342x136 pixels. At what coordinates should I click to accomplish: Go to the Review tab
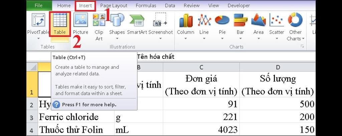[x=191, y=6]
